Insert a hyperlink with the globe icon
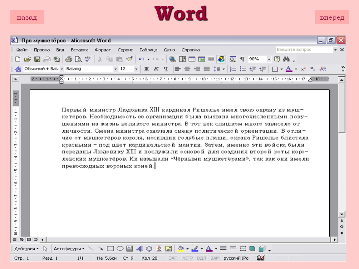 point(172,59)
